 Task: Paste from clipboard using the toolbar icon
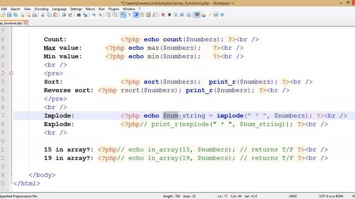click(55, 15)
